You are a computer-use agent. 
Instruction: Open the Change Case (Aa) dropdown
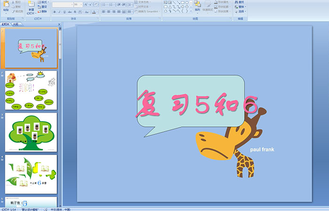[87, 12]
